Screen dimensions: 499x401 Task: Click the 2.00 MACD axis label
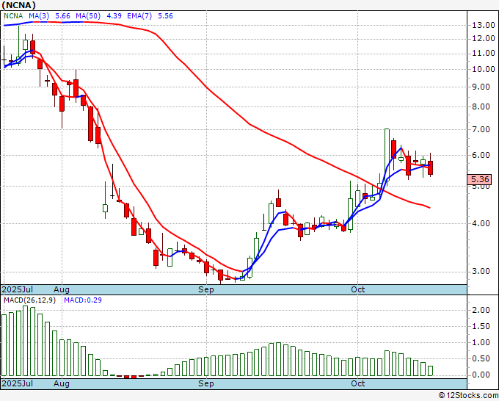481,311
